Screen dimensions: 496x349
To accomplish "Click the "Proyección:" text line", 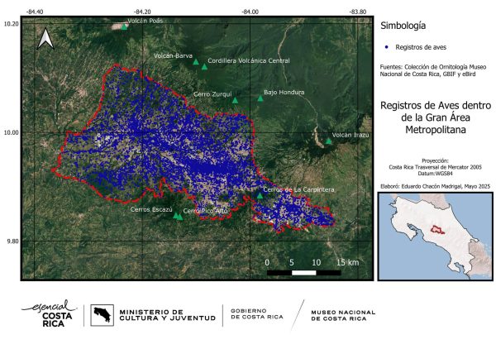I will point(436,160).
